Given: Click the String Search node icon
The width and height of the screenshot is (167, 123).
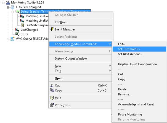Looking at the screenshot, I should point(17,12).
